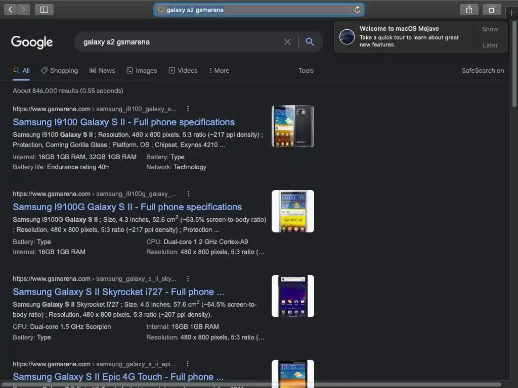Click the I9100G Galaxy S II phone thumbnail
The height and width of the screenshot is (388, 518).
[293, 211]
